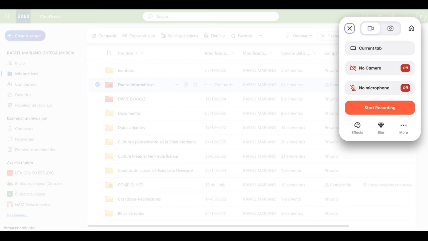The image size is (428, 241).
Task: Open Favoritos in the sidebar
Action: [x=23, y=95]
